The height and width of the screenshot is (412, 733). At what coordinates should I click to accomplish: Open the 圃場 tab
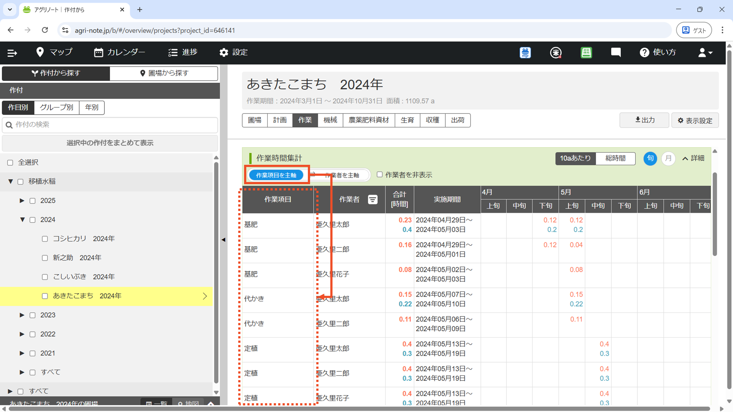coord(255,120)
